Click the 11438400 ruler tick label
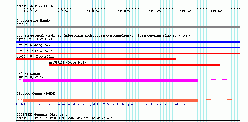The image size is (248, 122). point(216,11)
